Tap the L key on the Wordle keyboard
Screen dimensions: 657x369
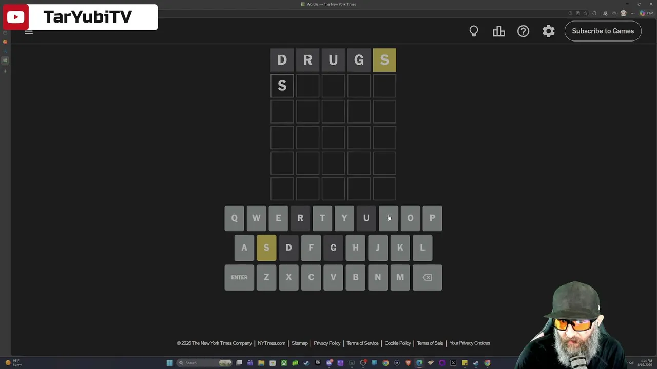pyautogui.click(x=422, y=248)
